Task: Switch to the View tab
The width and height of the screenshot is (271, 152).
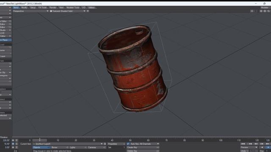Action: (x=61, y=8)
